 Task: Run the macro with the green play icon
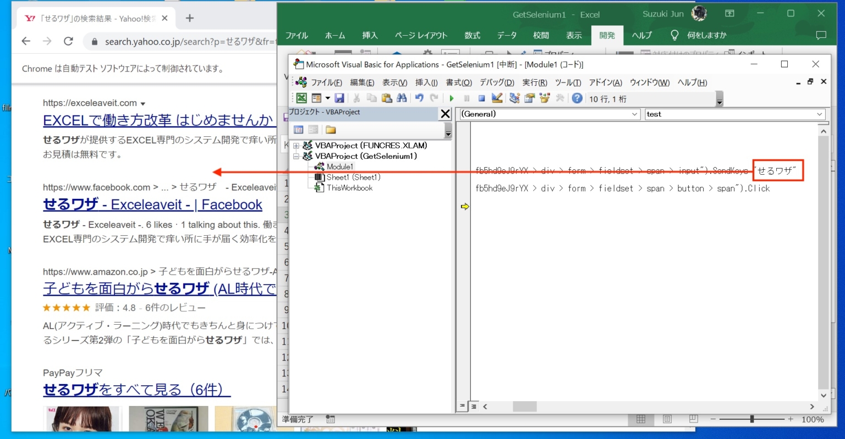tap(452, 98)
